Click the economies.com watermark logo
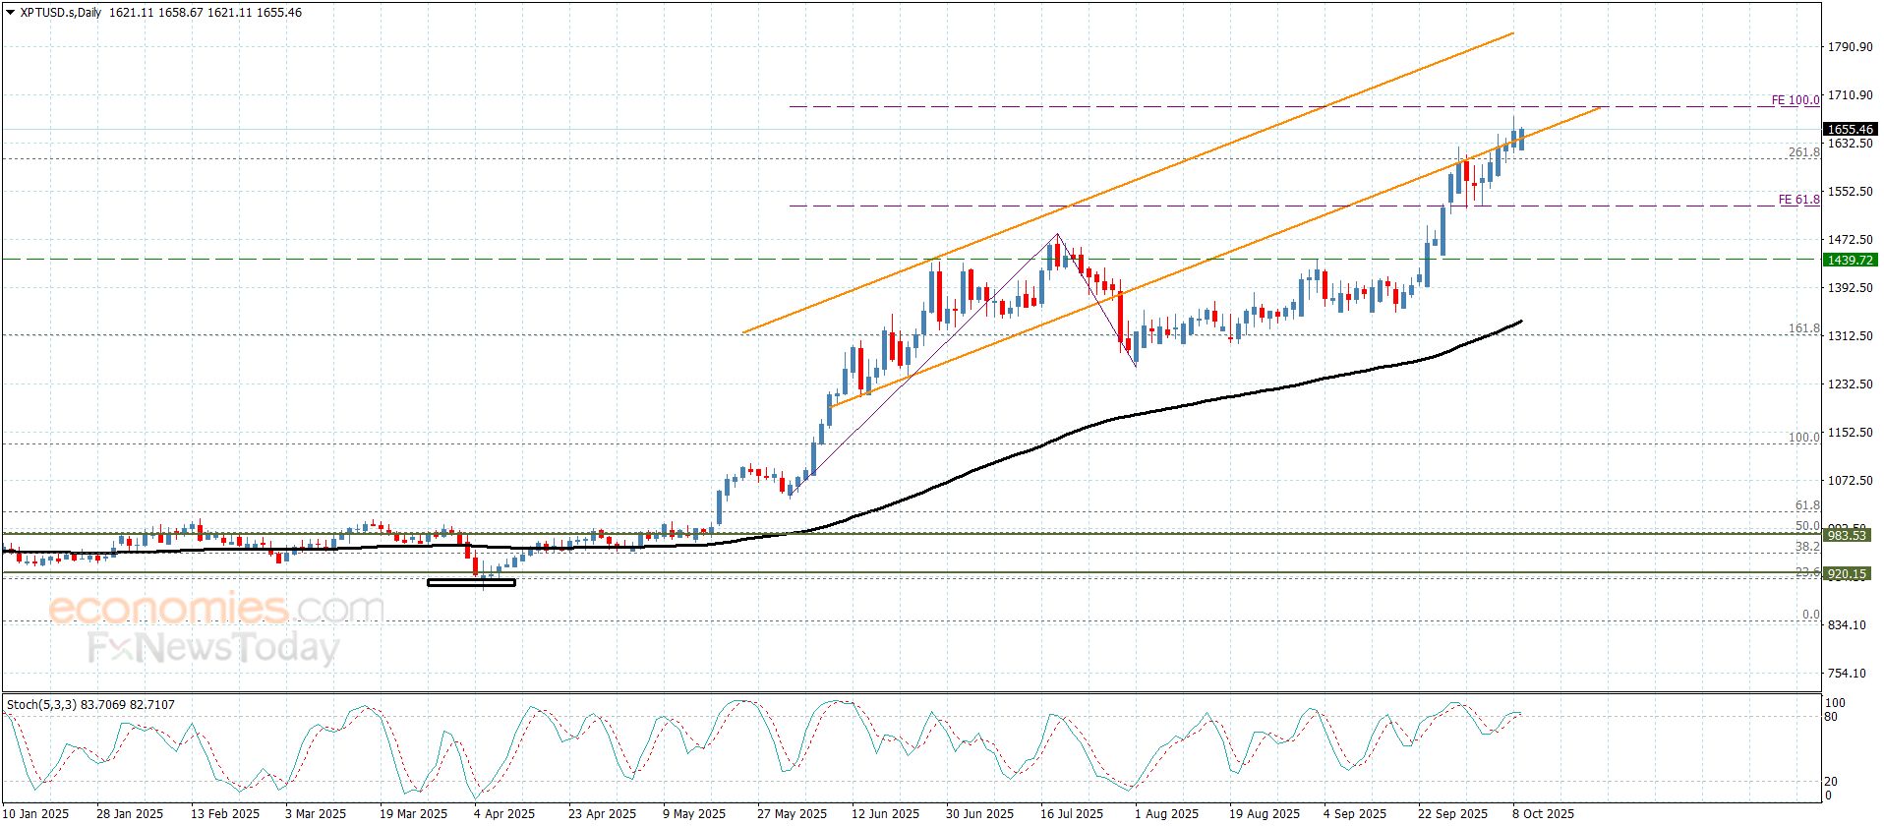 coord(215,610)
